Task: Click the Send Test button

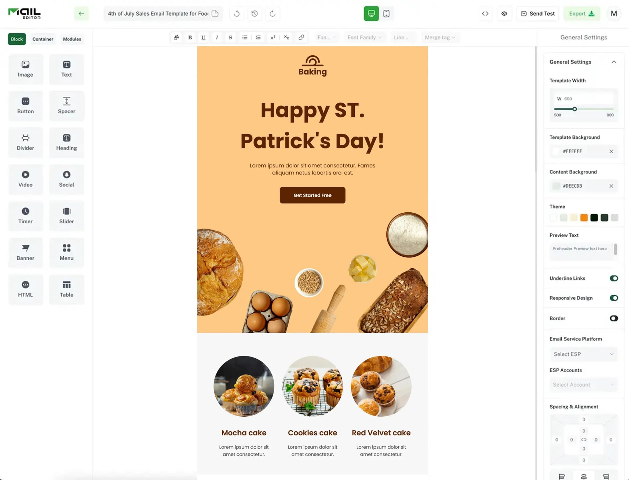Action: coord(538,13)
